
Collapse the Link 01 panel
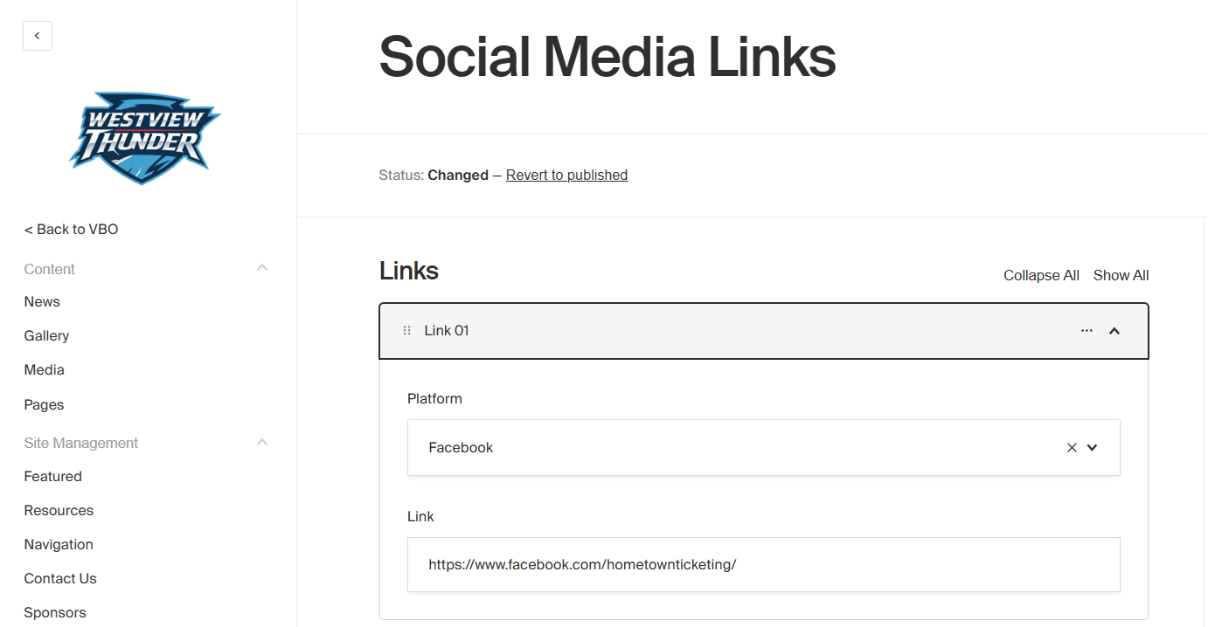pyautogui.click(x=1114, y=331)
